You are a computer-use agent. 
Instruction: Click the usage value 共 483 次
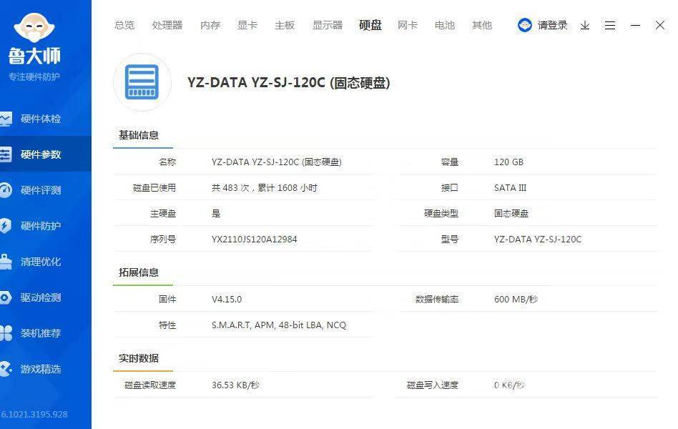point(264,187)
